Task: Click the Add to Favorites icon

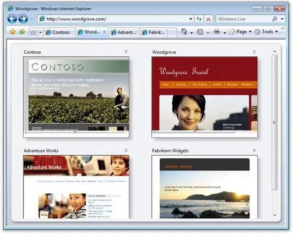Action: pos(22,32)
